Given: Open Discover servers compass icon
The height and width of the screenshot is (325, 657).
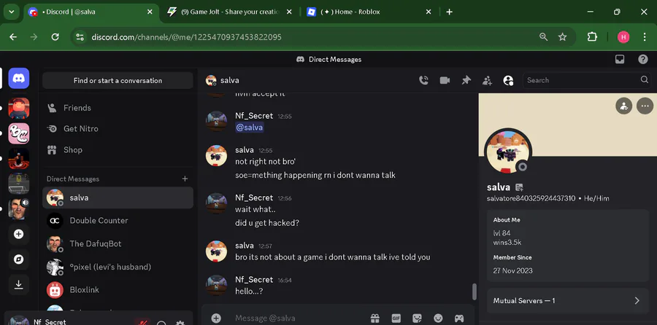Looking at the screenshot, I should click(x=18, y=259).
